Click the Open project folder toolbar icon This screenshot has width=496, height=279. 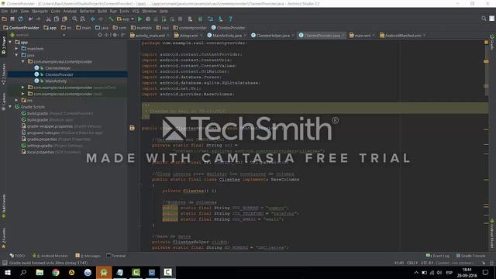[4, 19]
